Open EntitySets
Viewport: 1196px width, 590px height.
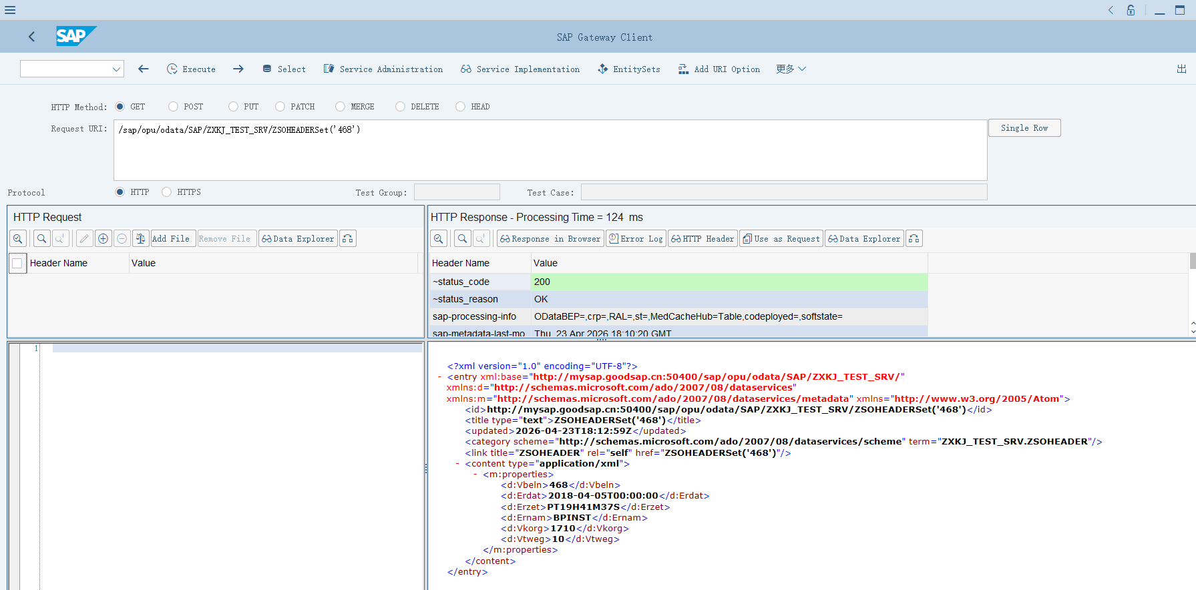(x=629, y=69)
